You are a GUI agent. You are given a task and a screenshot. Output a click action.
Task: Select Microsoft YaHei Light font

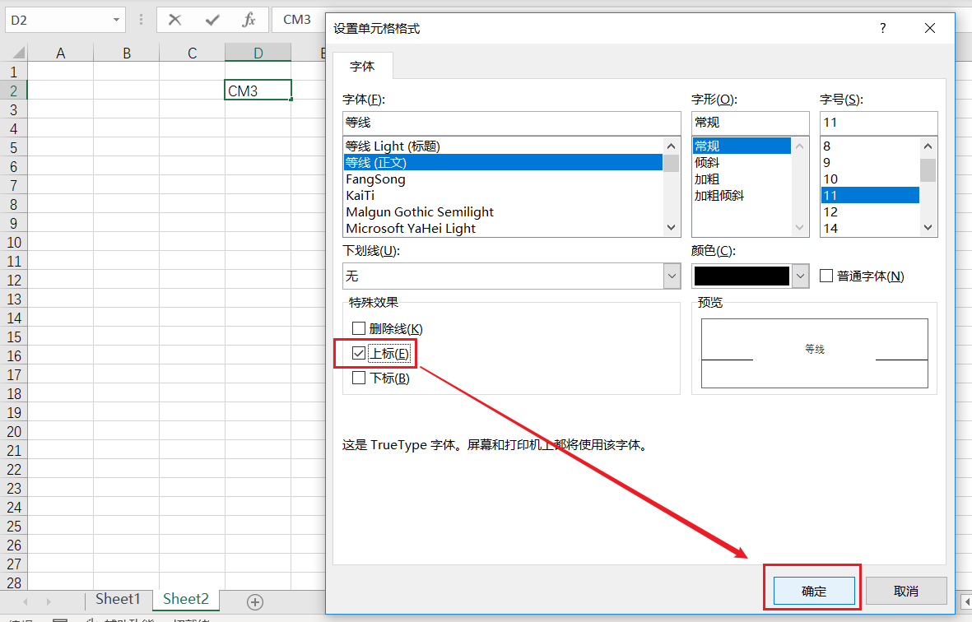pyautogui.click(x=503, y=228)
